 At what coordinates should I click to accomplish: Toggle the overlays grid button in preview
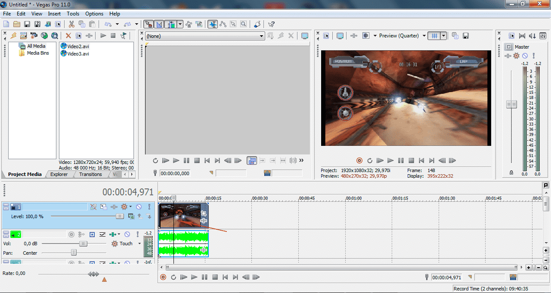click(435, 36)
